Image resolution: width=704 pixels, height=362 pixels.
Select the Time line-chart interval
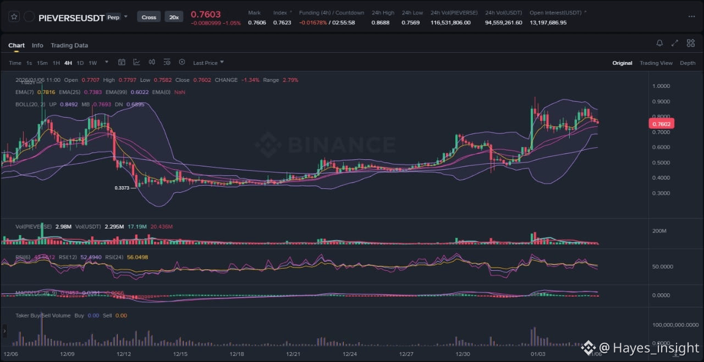coord(15,63)
